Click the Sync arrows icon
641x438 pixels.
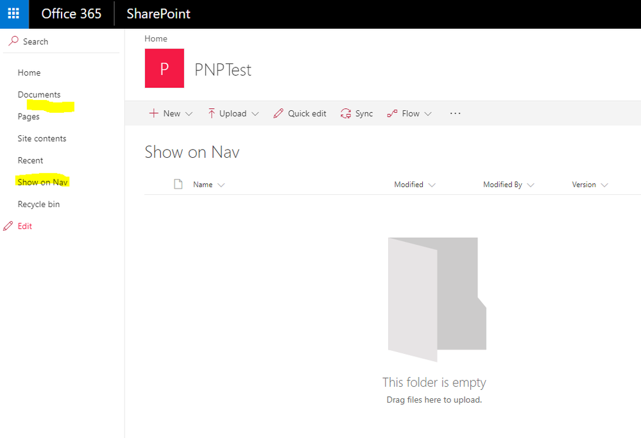click(346, 114)
